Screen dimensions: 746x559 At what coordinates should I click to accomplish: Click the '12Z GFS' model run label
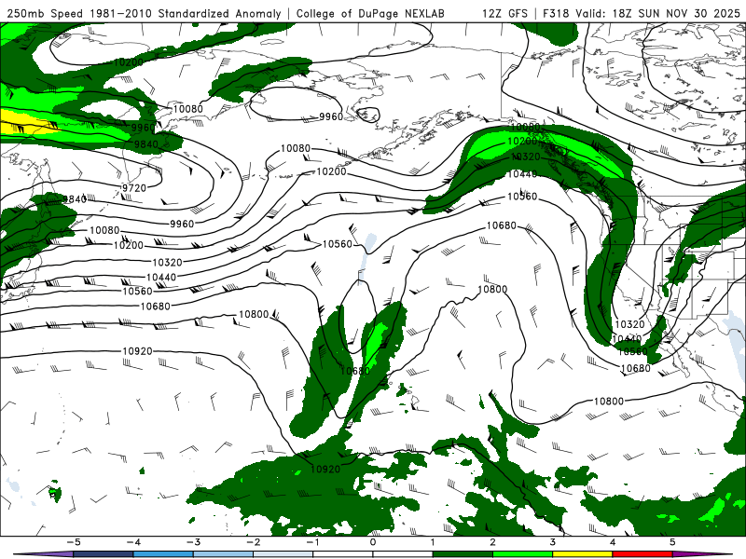[504, 13]
